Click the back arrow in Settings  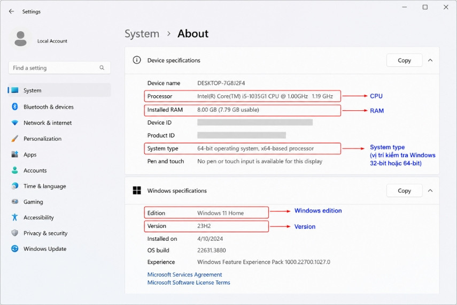tap(11, 11)
